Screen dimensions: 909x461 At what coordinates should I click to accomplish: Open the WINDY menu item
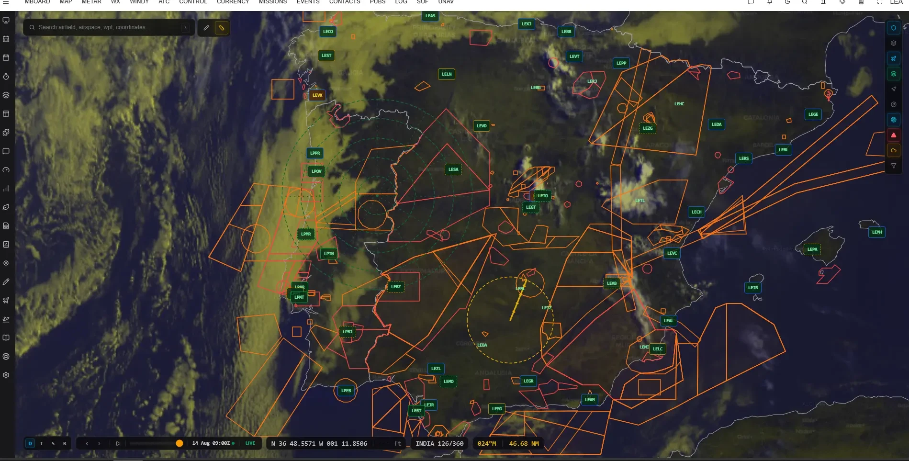pyautogui.click(x=139, y=2)
